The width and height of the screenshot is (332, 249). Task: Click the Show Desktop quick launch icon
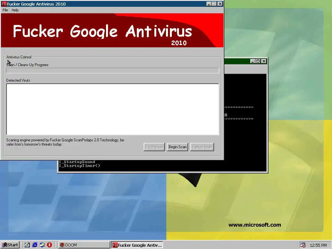tap(27, 245)
